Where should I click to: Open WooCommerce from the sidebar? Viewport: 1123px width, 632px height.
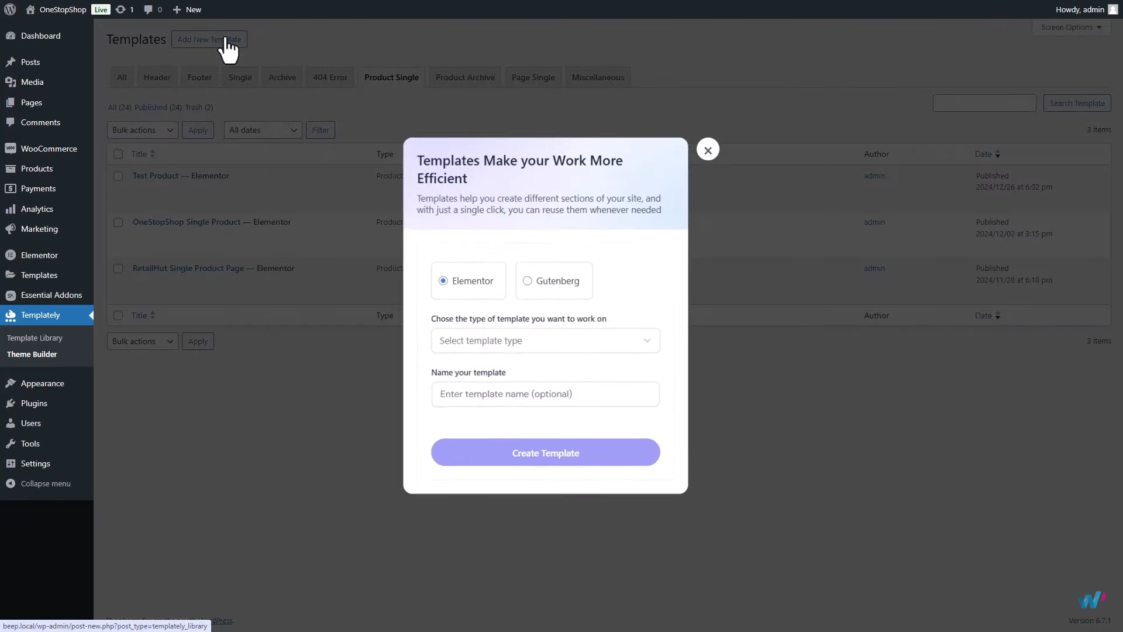48,149
